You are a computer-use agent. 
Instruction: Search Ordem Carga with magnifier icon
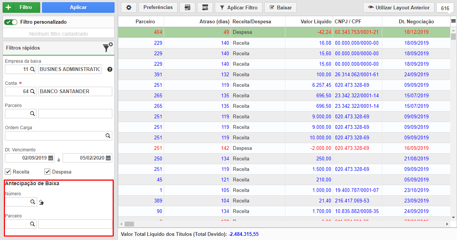pos(108,136)
